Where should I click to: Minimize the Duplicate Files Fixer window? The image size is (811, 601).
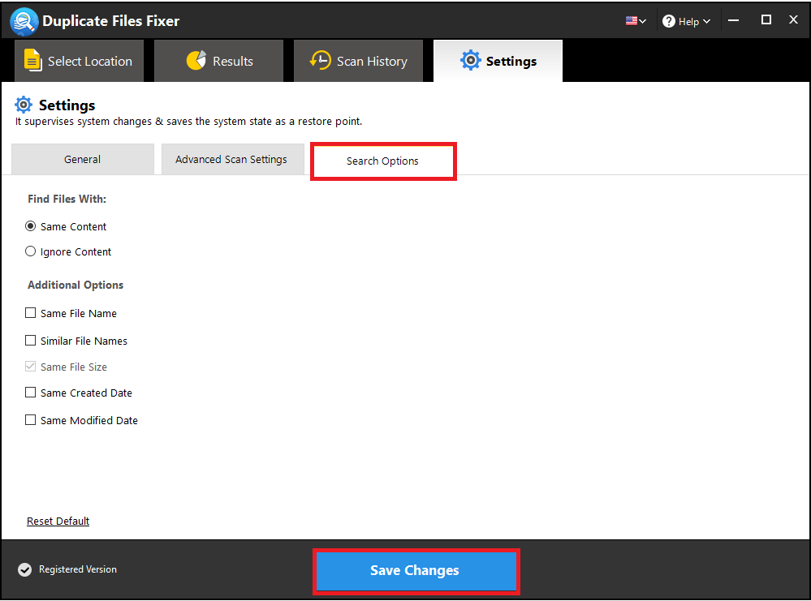[x=733, y=20]
